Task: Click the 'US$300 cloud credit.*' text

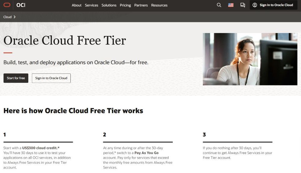Action: point(41,148)
